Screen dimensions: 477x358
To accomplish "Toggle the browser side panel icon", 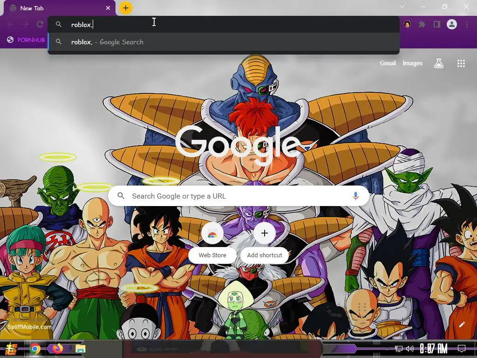I will click(x=437, y=24).
